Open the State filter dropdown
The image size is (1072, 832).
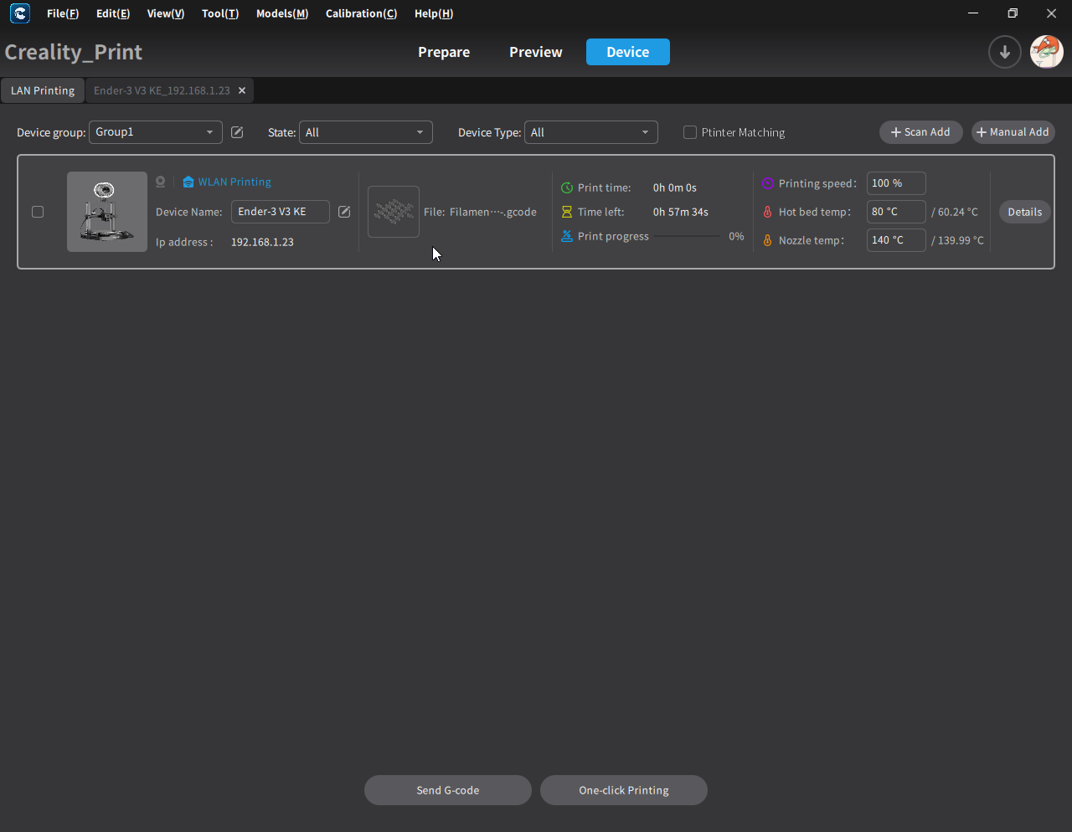coord(366,132)
